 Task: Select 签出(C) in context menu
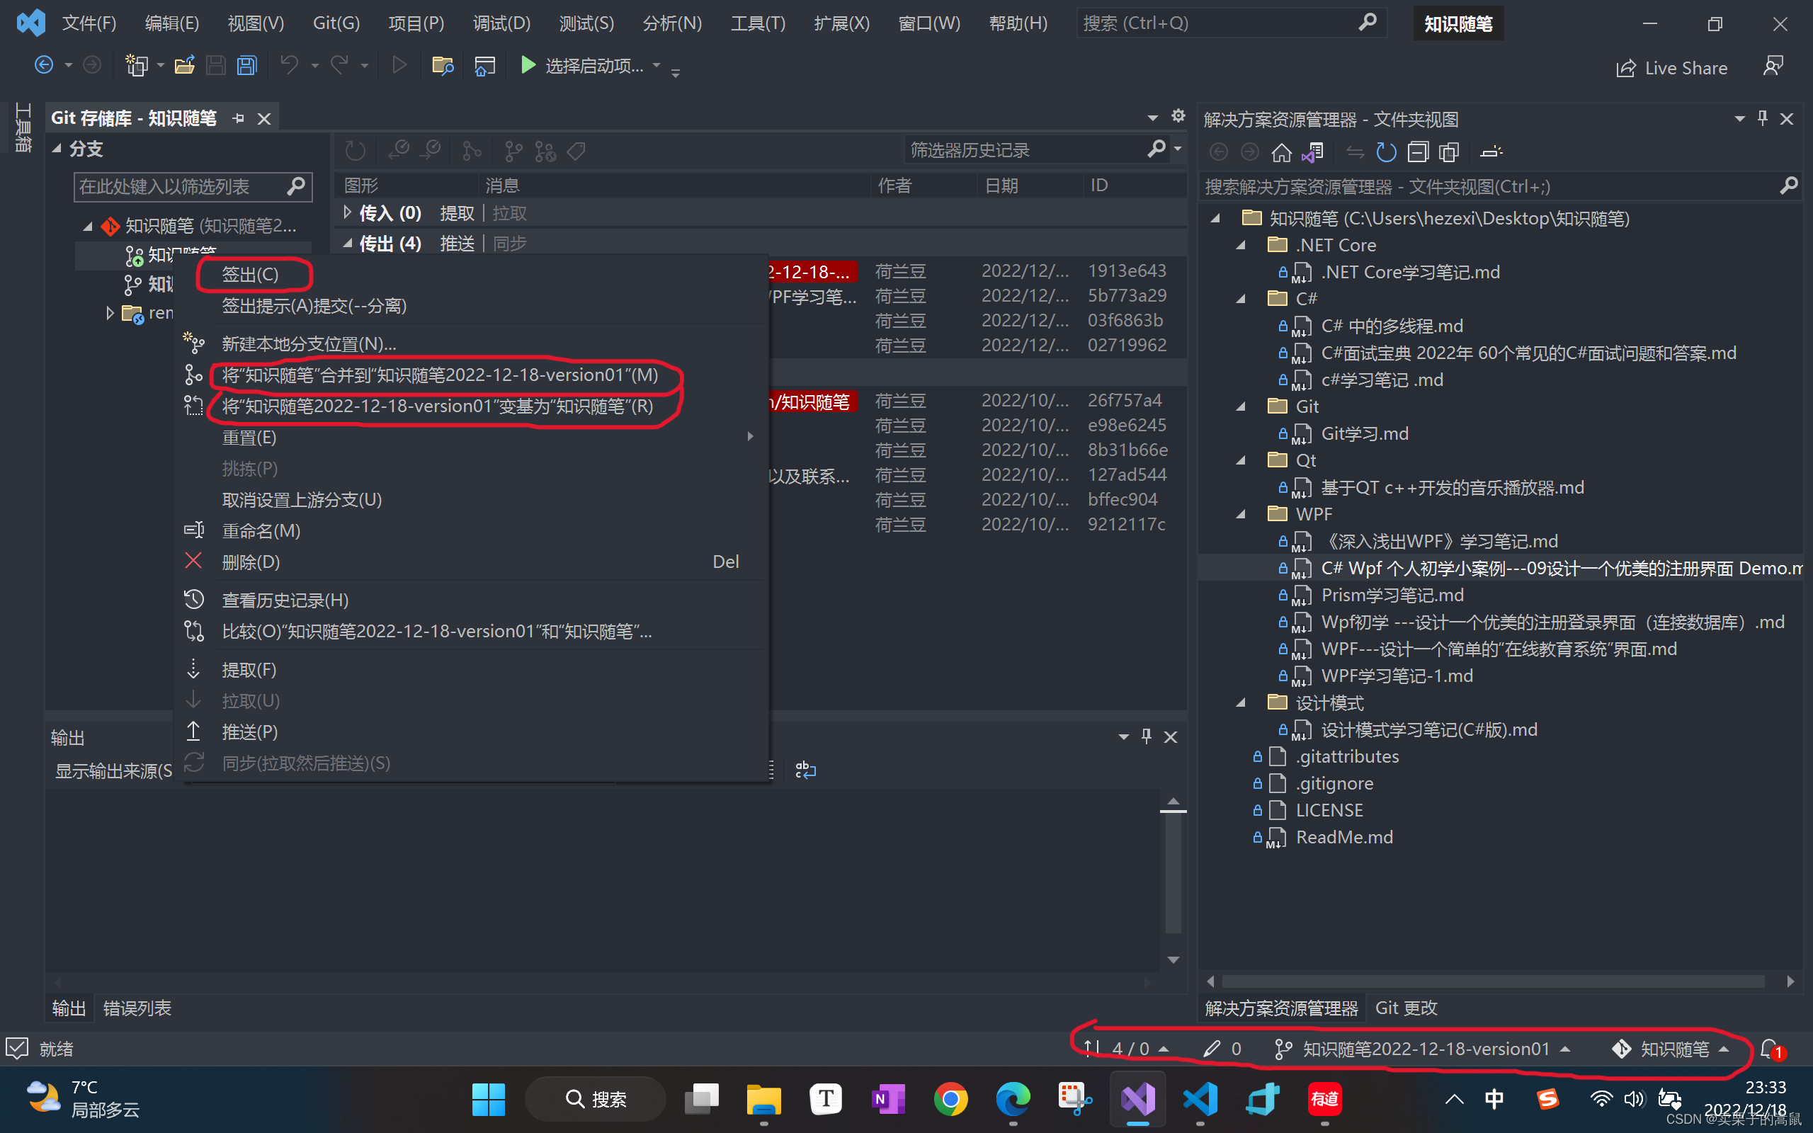[x=250, y=274]
